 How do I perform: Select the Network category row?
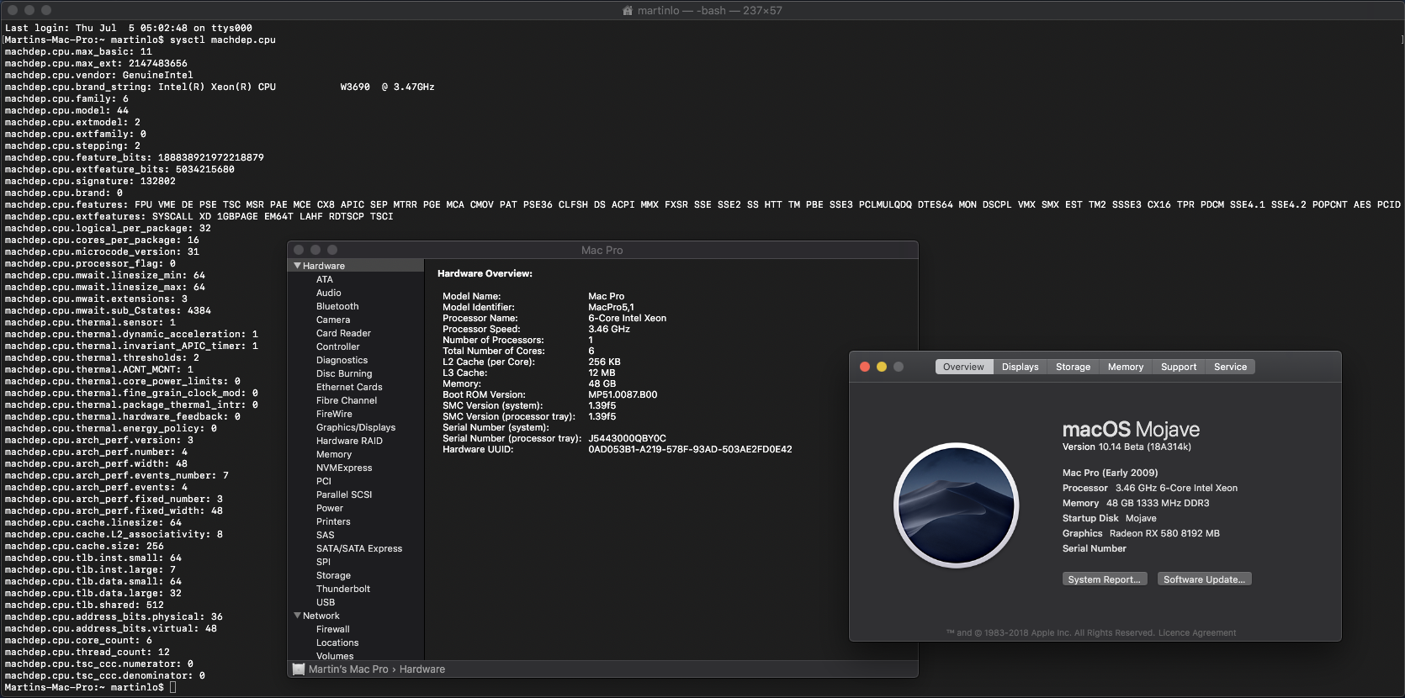click(356, 616)
